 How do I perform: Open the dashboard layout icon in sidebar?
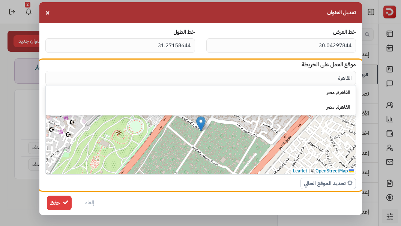[x=389, y=34]
